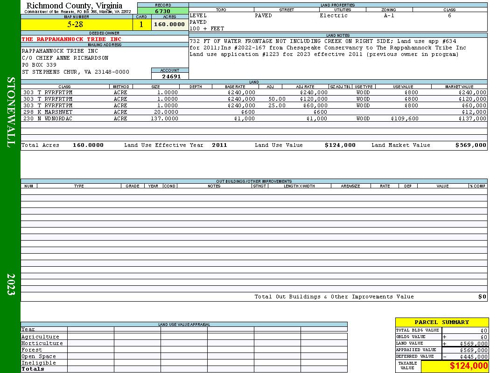This screenshot has height=373, width=490.
Task: Select the $120,000 adjusted rate cell
Action: coord(314,99)
